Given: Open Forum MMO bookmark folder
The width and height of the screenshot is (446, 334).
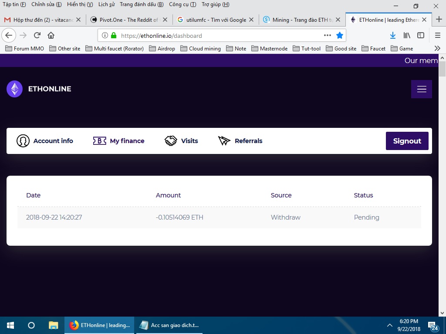Looking at the screenshot, I should [25, 49].
